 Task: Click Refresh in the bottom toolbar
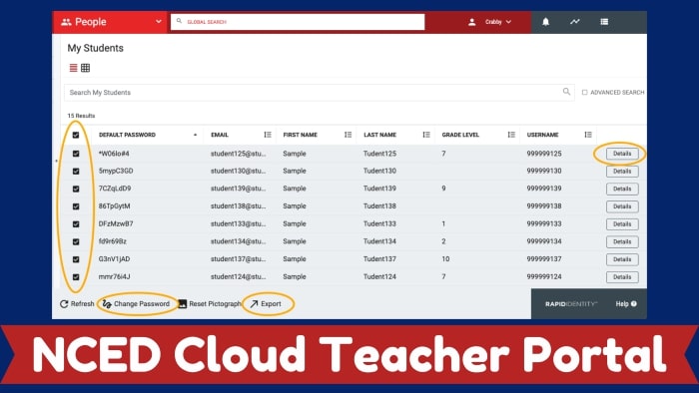coord(77,304)
